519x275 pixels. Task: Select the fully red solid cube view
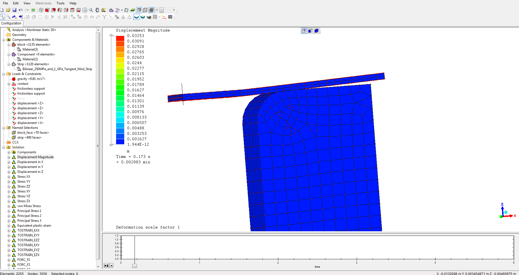tap(47, 10)
